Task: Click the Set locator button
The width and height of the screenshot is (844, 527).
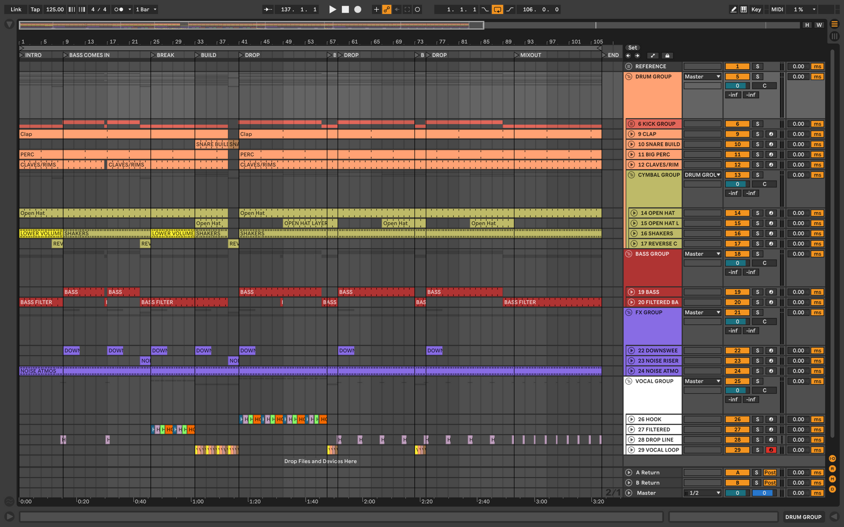Action: click(x=633, y=48)
